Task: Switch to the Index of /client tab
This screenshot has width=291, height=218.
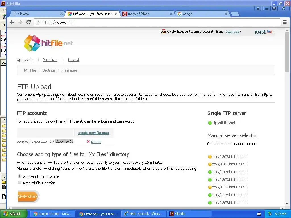Action: click(147, 14)
